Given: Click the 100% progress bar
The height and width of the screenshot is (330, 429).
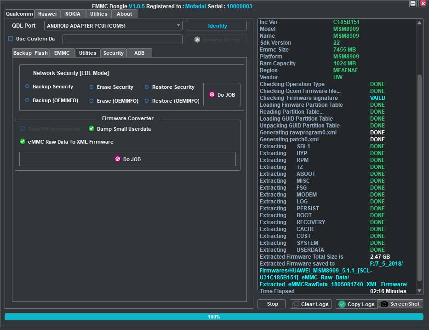Looking at the screenshot, I should [x=214, y=317].
